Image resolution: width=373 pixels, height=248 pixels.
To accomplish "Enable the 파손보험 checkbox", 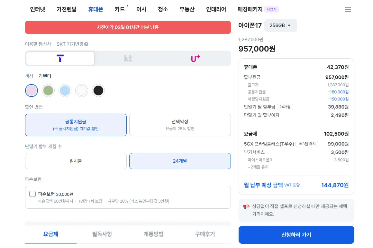I will 32,194.
